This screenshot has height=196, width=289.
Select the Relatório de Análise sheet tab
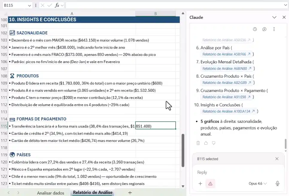pos(93,192)
